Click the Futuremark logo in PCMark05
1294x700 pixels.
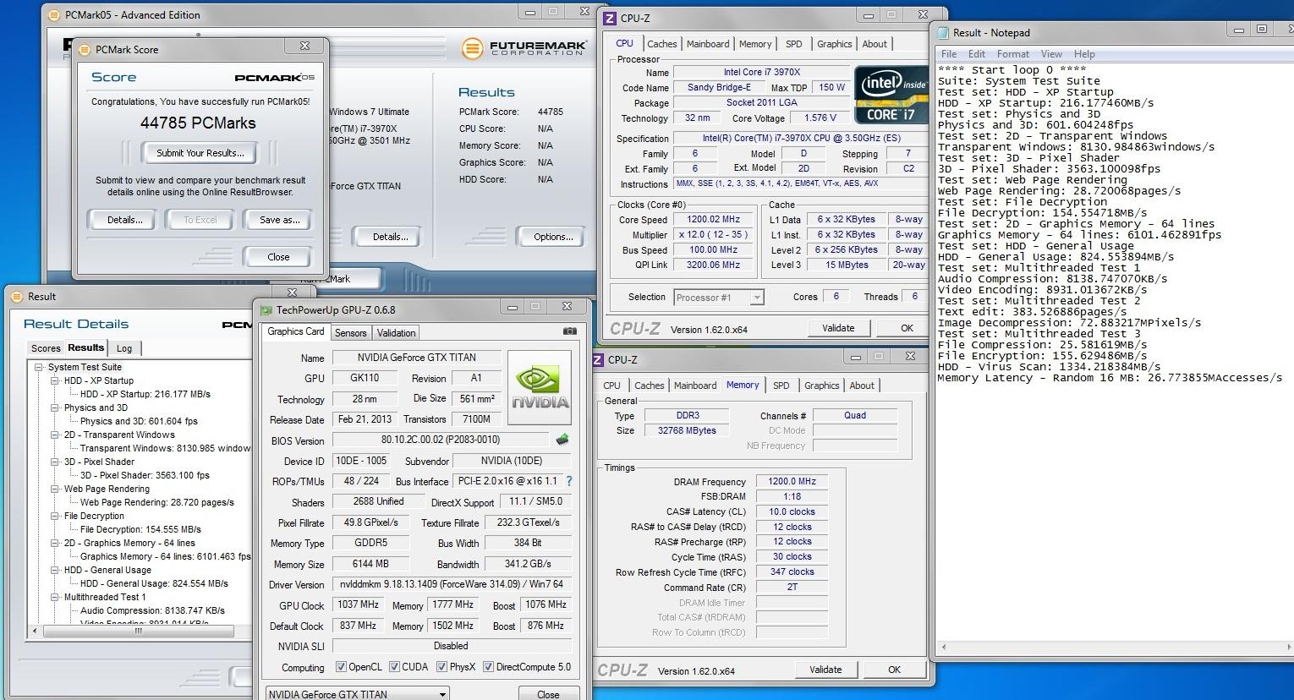[x=524, y=48]
